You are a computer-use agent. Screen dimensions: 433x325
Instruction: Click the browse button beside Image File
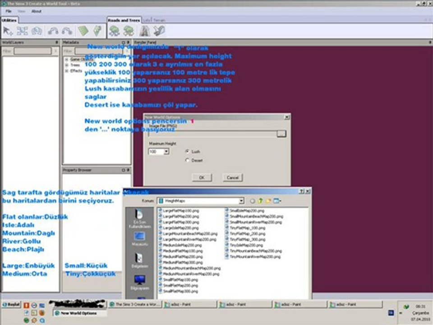[x=281, y=134]
